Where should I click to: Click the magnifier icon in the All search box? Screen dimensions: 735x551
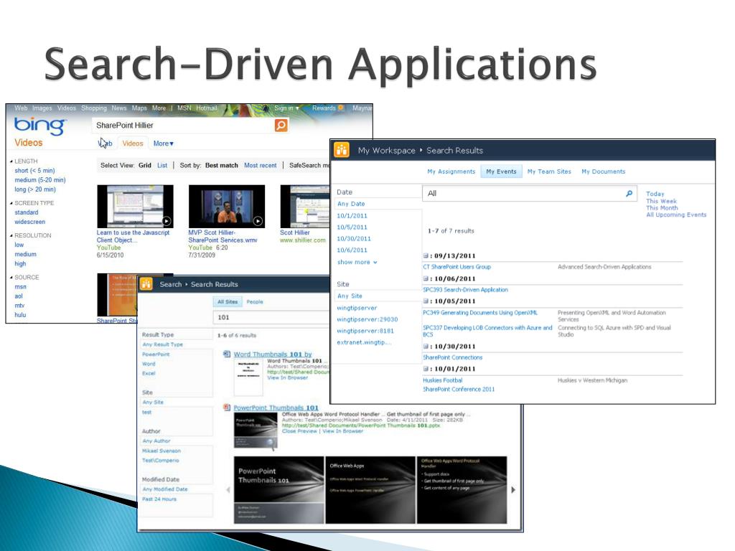pos(629,193)
